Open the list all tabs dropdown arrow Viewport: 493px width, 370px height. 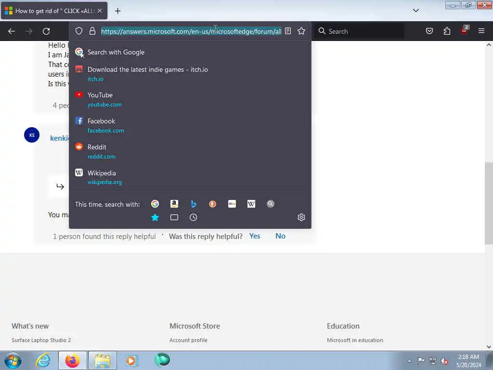pos(415,11)
